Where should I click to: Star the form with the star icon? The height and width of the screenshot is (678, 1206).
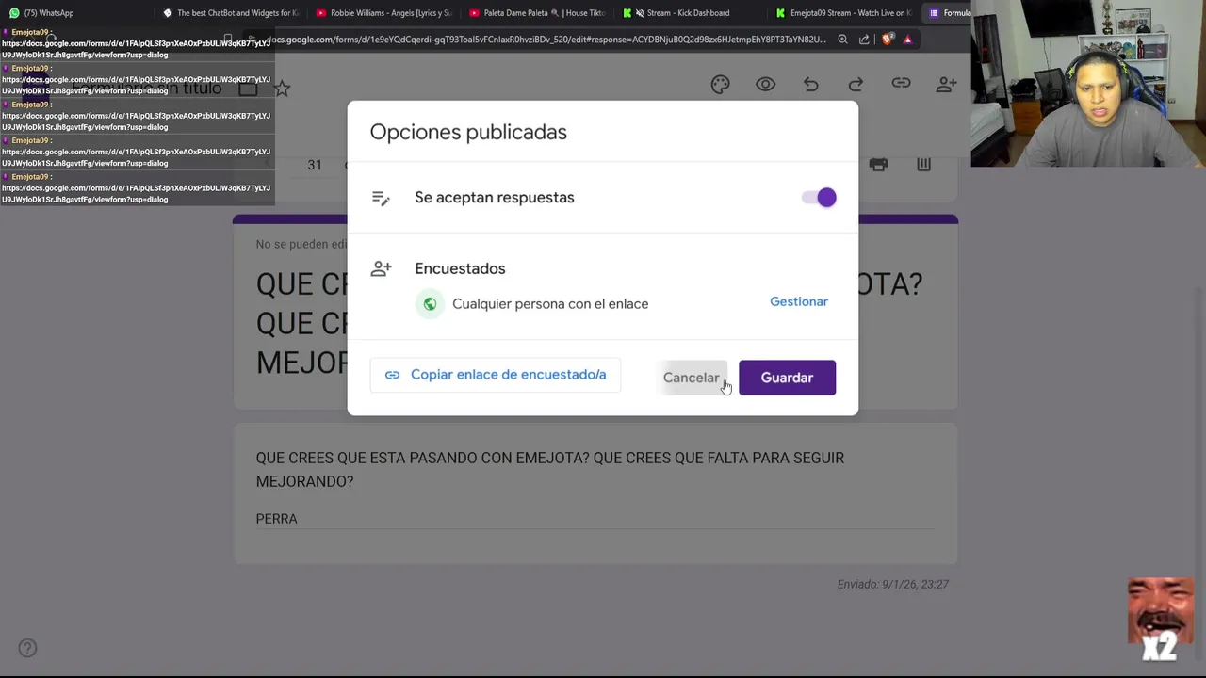point(282,89)
